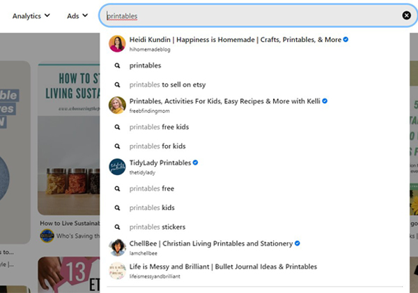Click verified badge next to ChellBee
This screenshot has height=293, width=418.
(x=297, y=243)
